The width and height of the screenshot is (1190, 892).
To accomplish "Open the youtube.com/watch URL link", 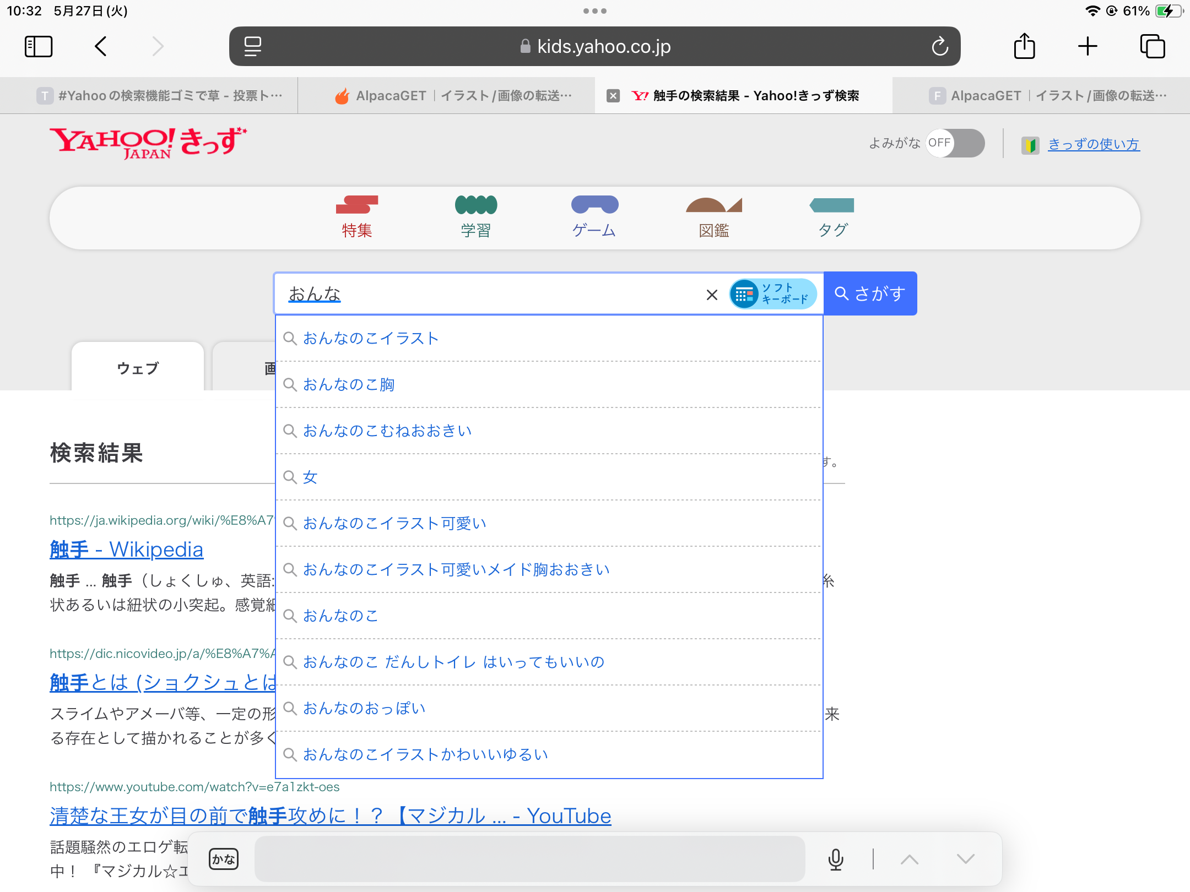I will [194, 787].
